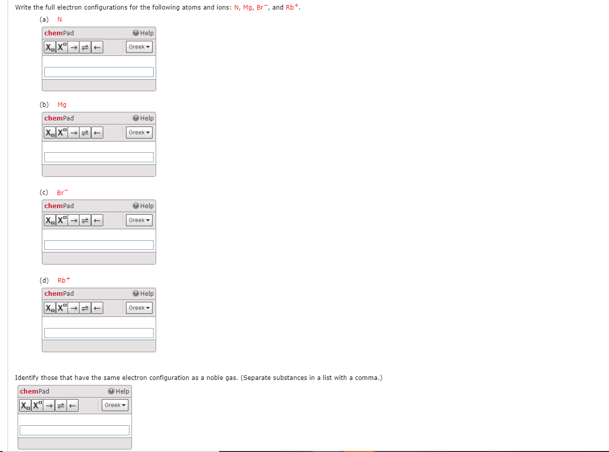Image resolution: width=609 pixels, height=452 pixels.
Task: Open Greek dropdown in chemPad for Rb⁺
Action: pyautogui.click(x=139, y=308)
